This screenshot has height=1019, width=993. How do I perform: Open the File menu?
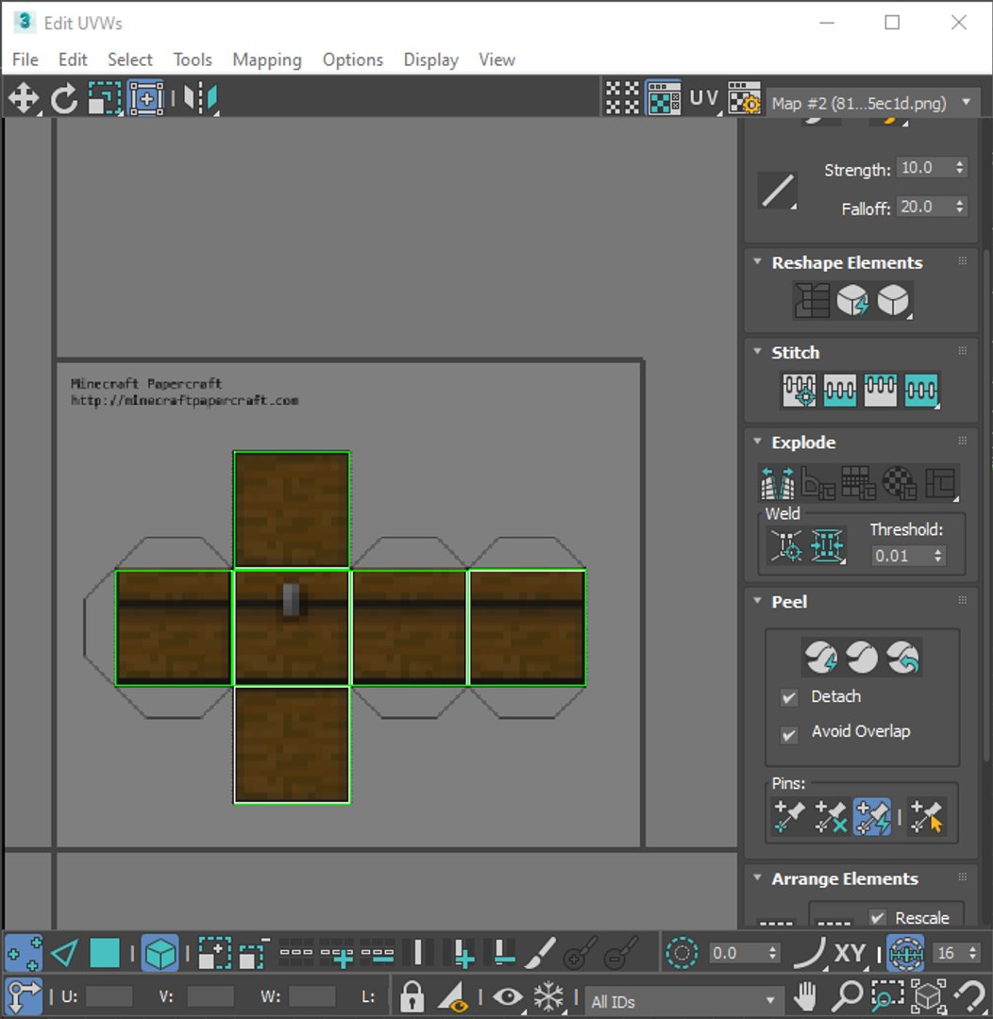(25, 59)
